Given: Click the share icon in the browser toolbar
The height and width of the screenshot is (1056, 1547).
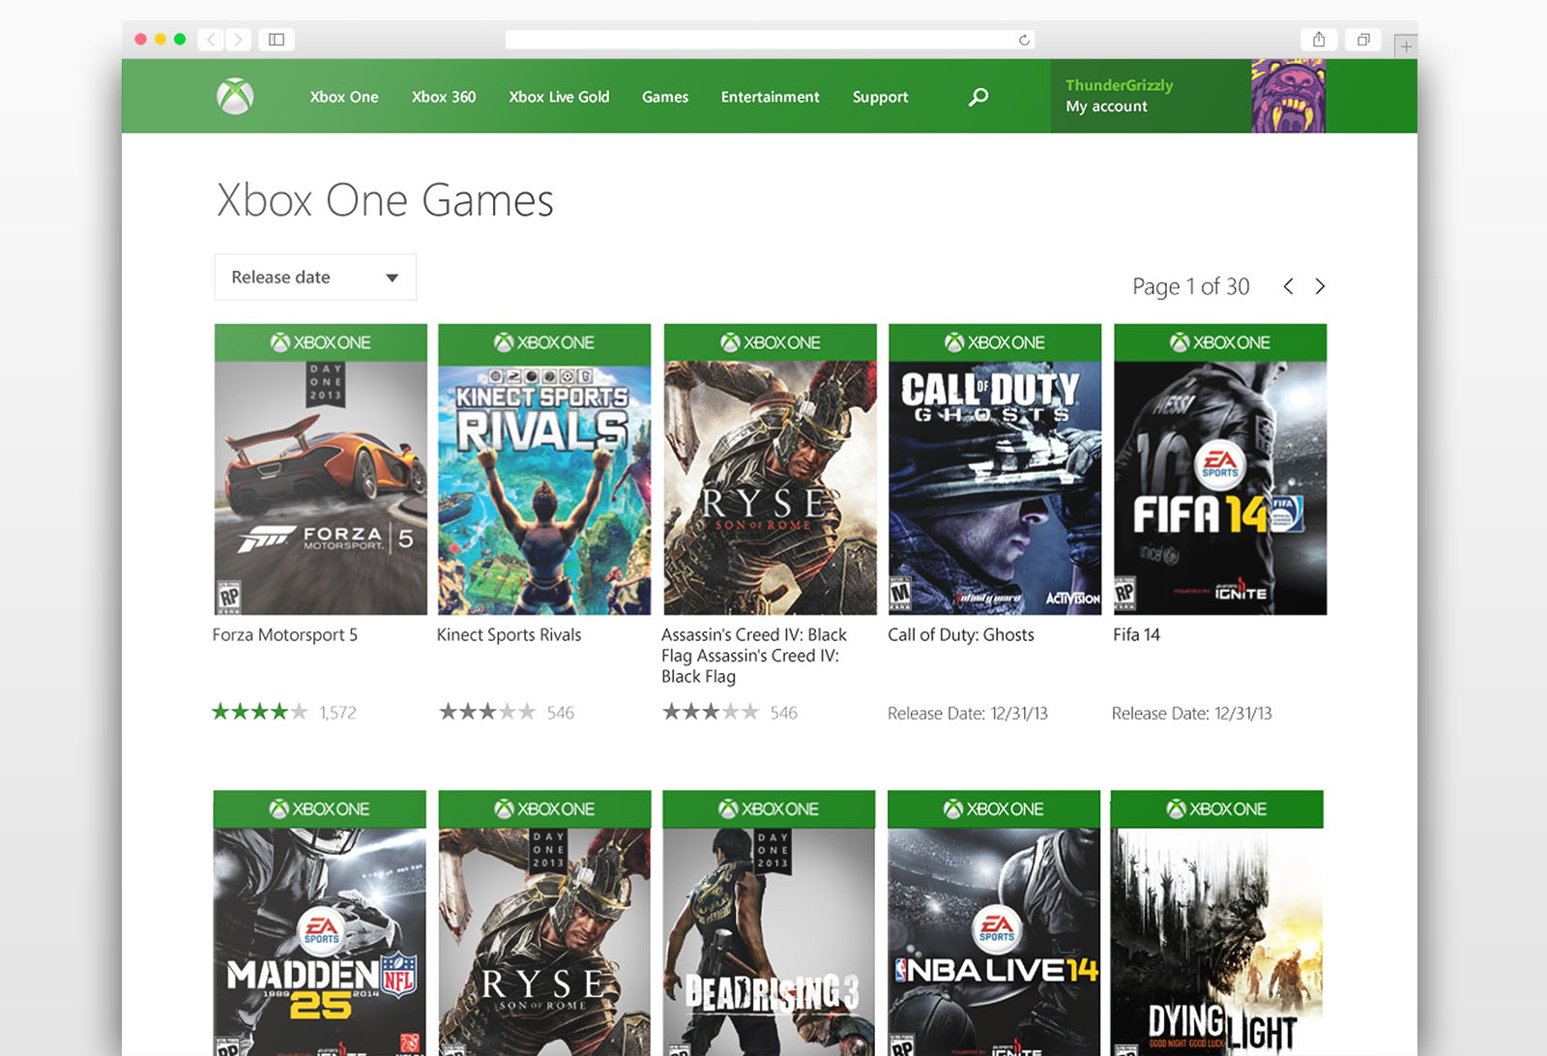Looking at the screenshot, I should [1320, 40].
